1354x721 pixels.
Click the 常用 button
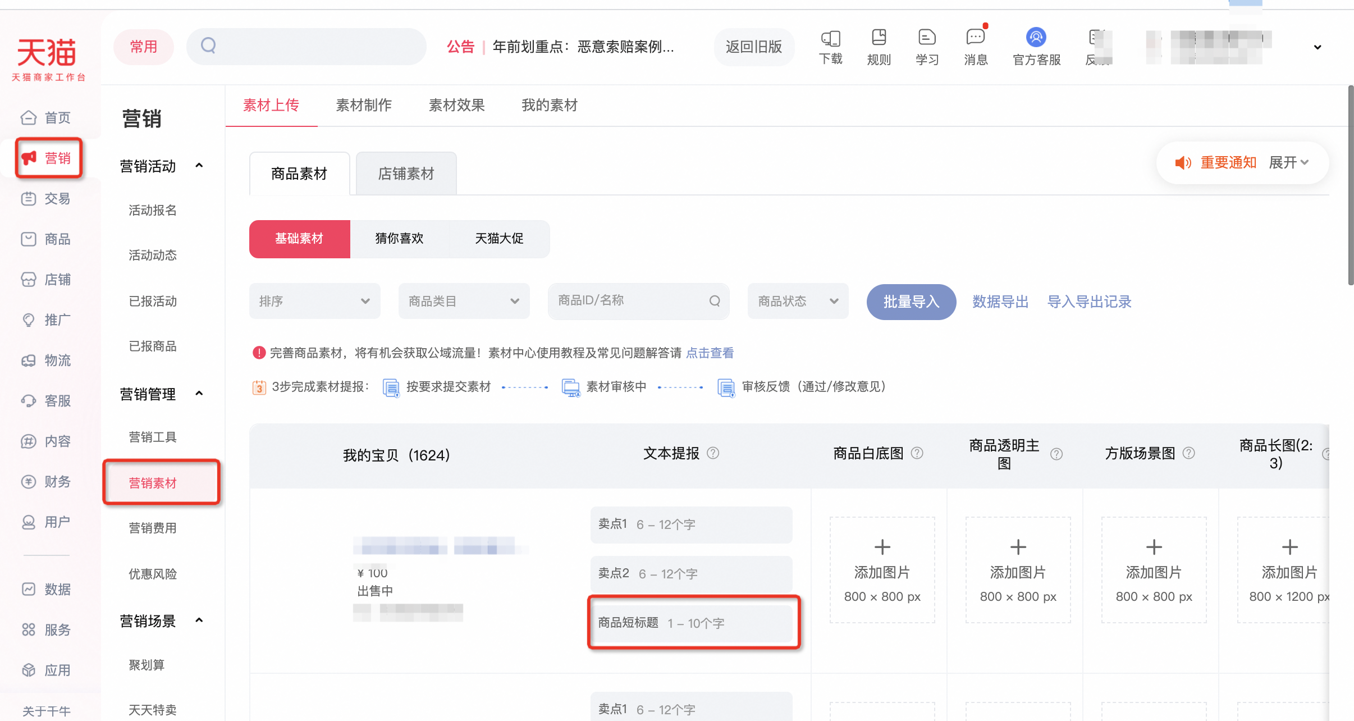click(144, 47)
